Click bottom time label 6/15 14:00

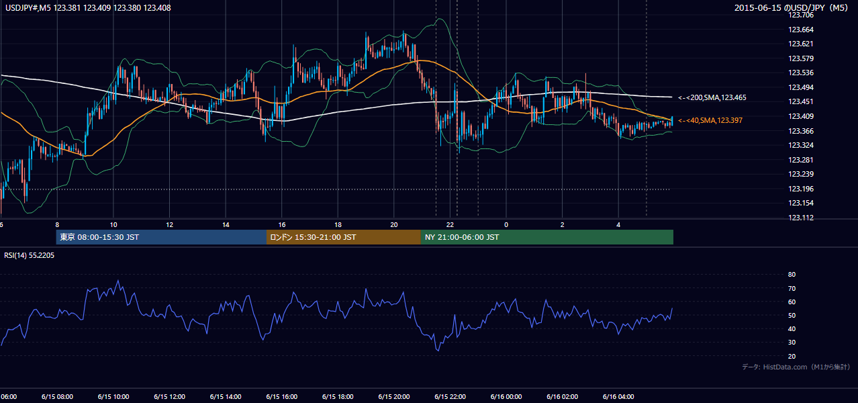pos(225,397)
